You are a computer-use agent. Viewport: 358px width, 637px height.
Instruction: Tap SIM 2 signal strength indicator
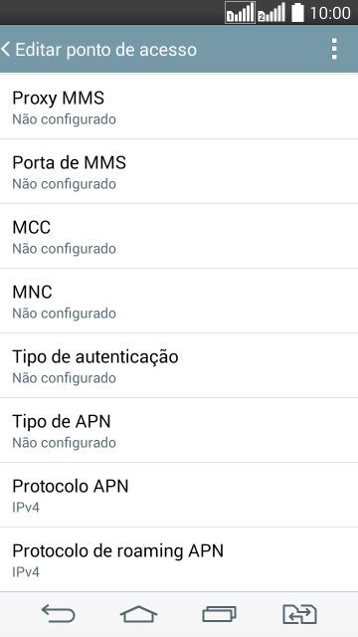[x=271, y=13]
